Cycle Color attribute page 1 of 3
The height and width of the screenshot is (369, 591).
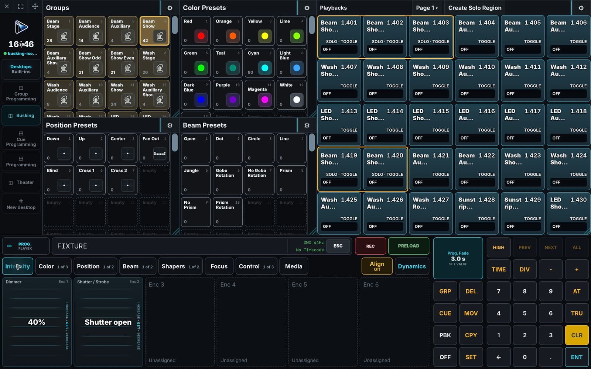click(54, 266)
